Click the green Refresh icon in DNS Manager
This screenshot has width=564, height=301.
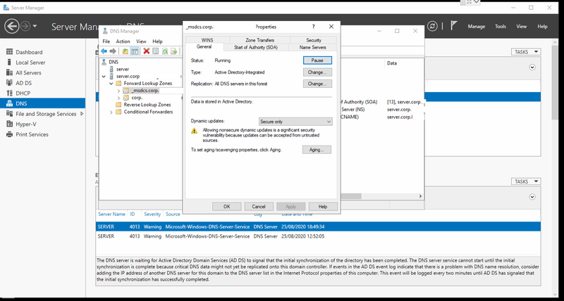point(165,51)
